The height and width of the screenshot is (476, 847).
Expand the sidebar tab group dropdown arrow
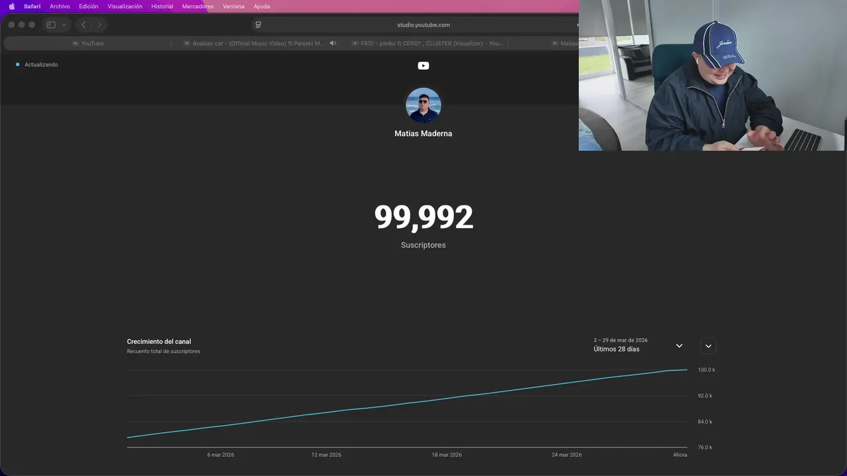pos(64,24)
